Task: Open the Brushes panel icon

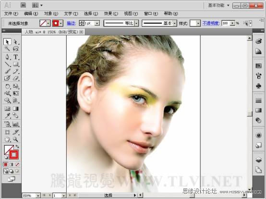Action: (x=258, y=75)
